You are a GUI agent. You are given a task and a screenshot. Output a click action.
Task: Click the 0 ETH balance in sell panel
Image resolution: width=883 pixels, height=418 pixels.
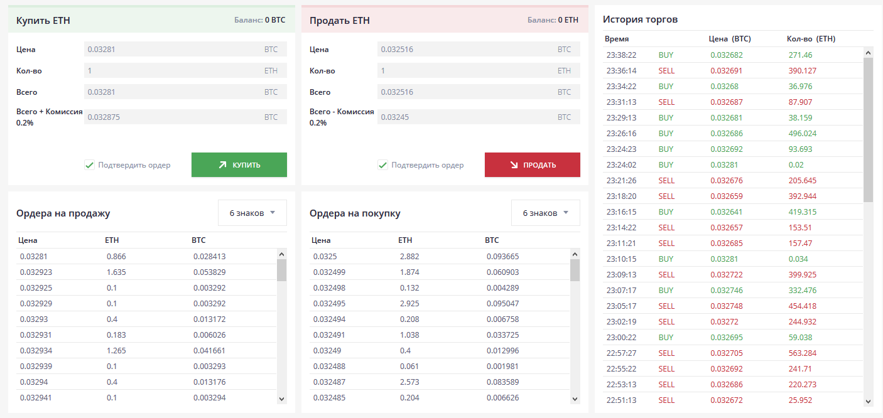[x=568, y=20]
